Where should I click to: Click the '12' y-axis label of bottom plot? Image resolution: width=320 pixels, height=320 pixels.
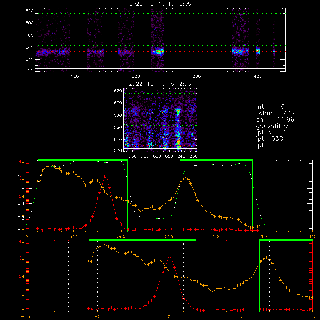point(22,294)
